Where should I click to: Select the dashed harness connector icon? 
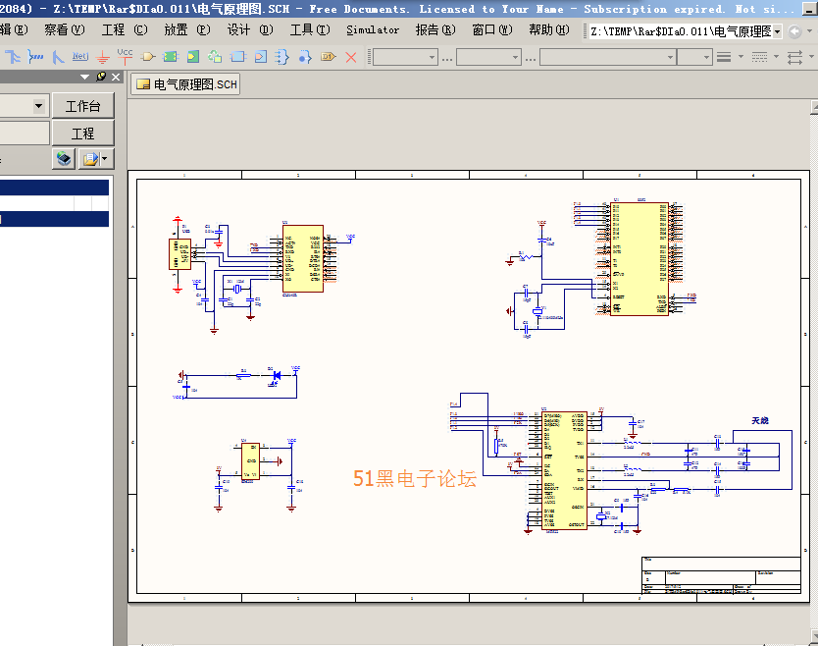281,57
